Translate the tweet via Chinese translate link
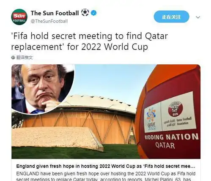 25,58
